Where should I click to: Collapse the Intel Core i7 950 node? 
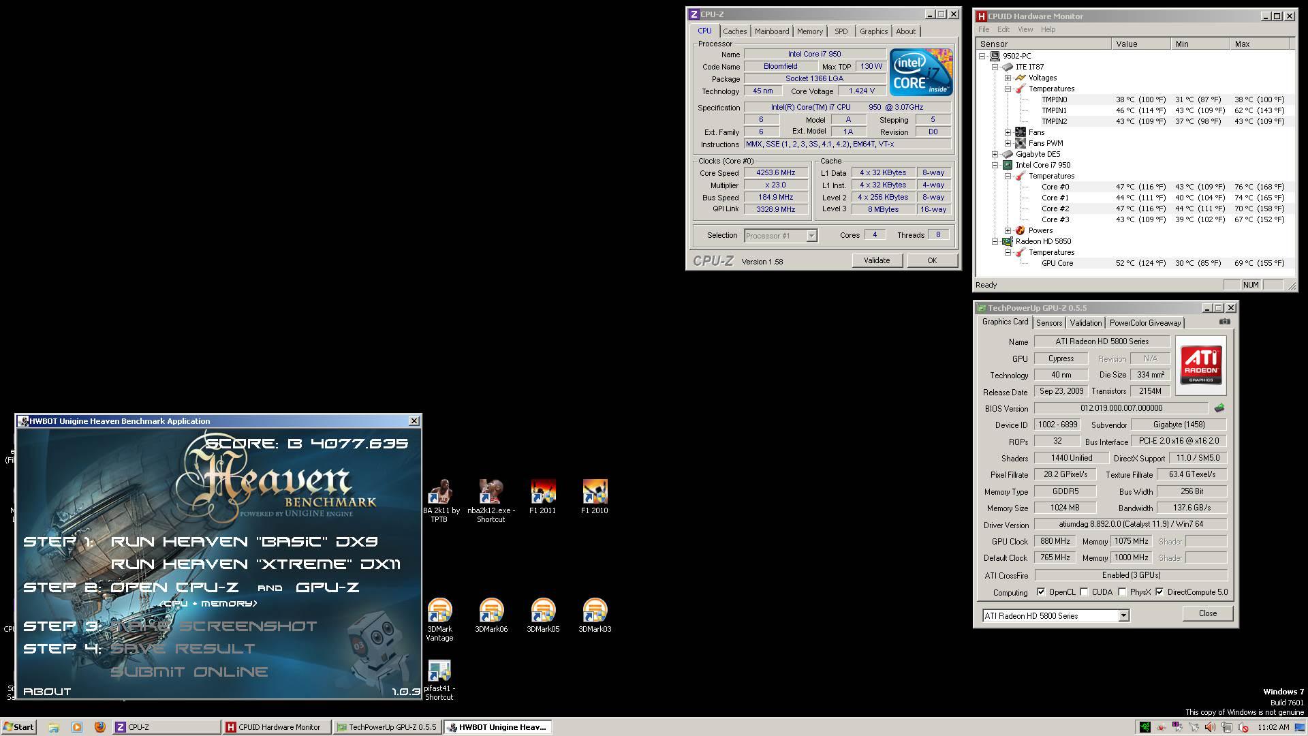coord(995,165)
